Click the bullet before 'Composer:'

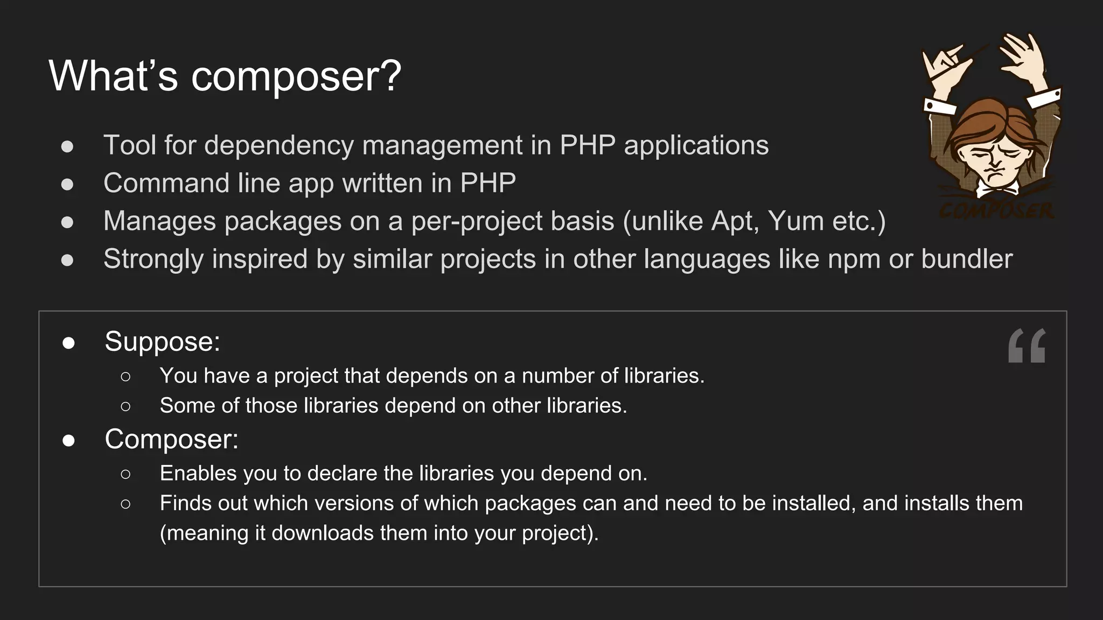tap(68, 441)
